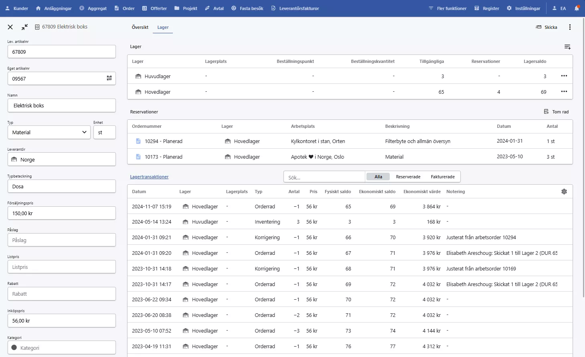The width and height of the screenshot is (585, 357).
Task: Open the vertical more-options menu next to Skicka
Action: [570, 27]
